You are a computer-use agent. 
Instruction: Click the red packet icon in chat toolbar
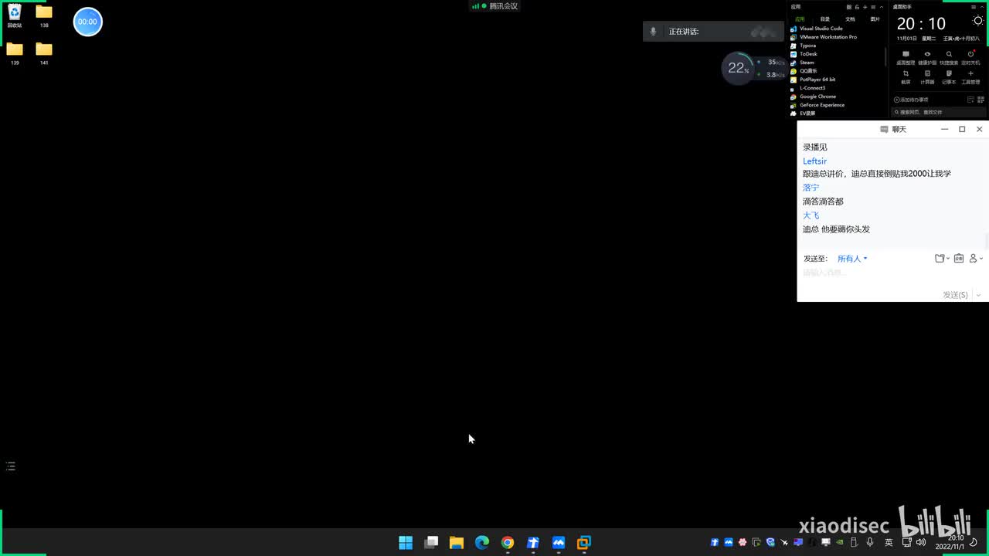[959, 259]
